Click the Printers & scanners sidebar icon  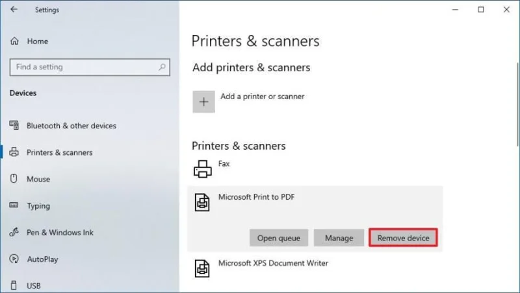(x=14, y=152)
